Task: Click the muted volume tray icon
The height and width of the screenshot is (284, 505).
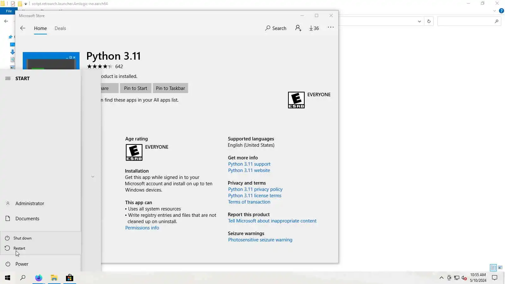Action: (x=464, y=278)
